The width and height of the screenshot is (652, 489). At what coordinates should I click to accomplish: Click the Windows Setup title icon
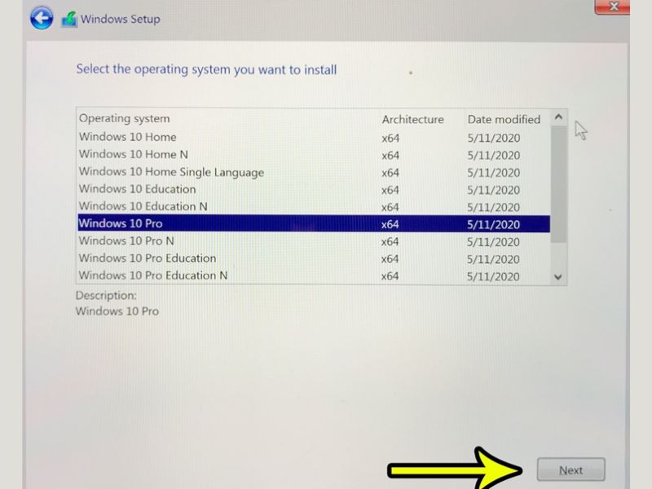pos(69,19)
